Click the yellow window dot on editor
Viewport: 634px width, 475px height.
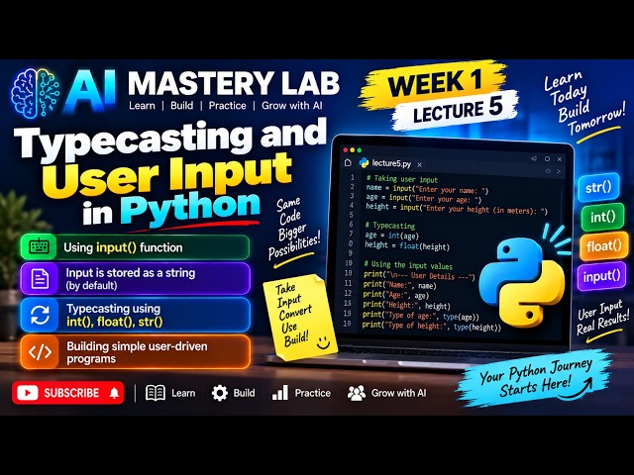[353, 149]
